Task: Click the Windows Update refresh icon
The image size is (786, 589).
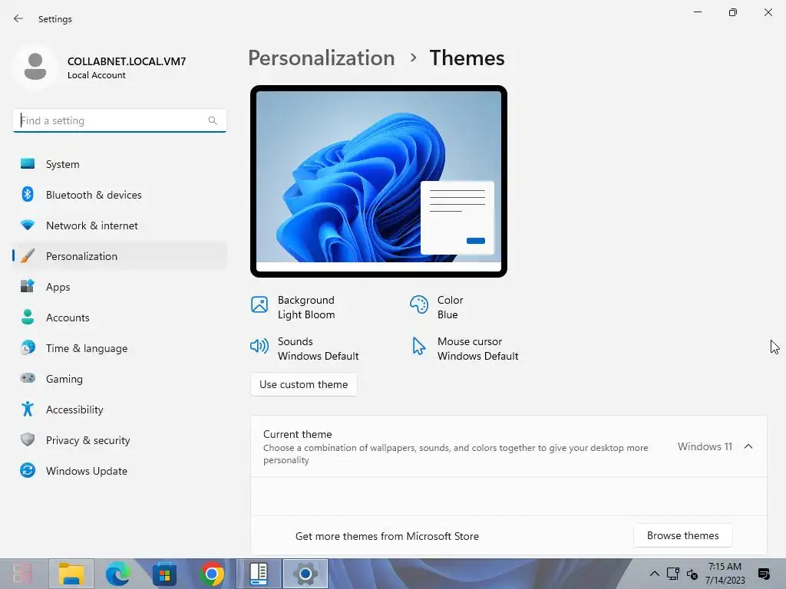Action: click(28, 470)
